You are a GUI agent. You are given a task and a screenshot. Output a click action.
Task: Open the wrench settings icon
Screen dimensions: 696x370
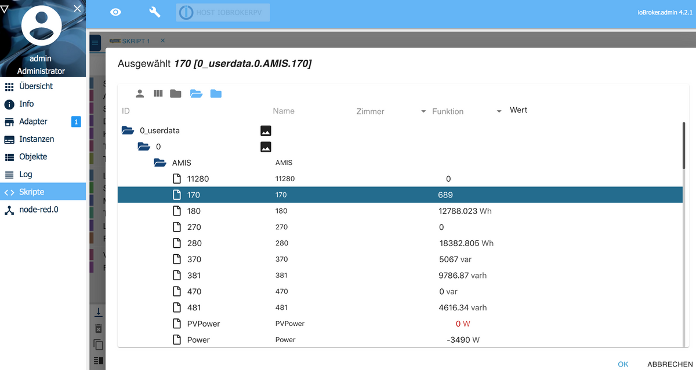155,12
